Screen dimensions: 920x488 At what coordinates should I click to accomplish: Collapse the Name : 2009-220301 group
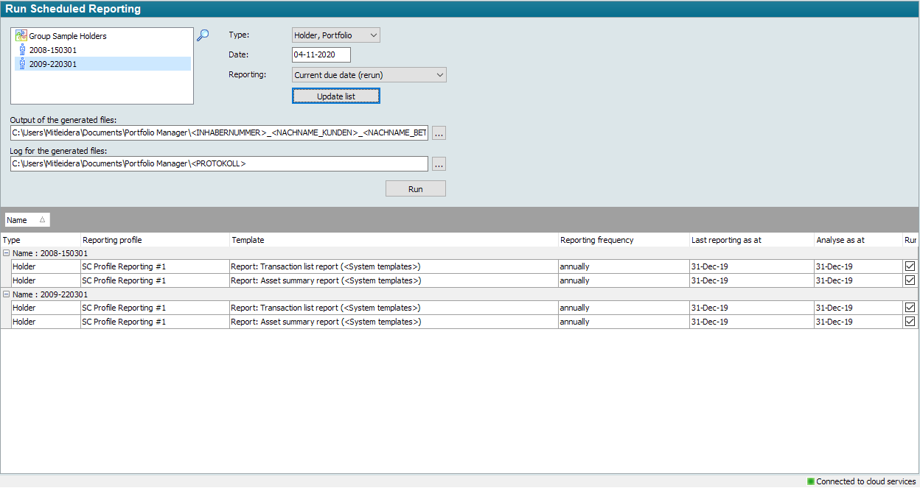(7, 294)
